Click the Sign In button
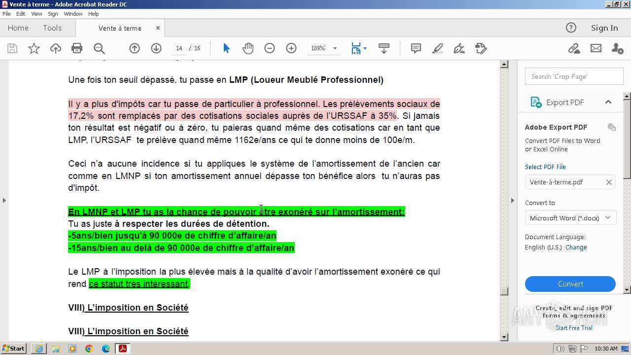Viewport: 631px width, 355px height. pos(604,28)
